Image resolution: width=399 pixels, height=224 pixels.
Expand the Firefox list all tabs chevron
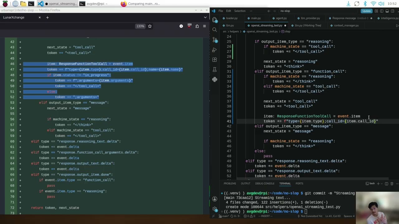coord(205,17)
